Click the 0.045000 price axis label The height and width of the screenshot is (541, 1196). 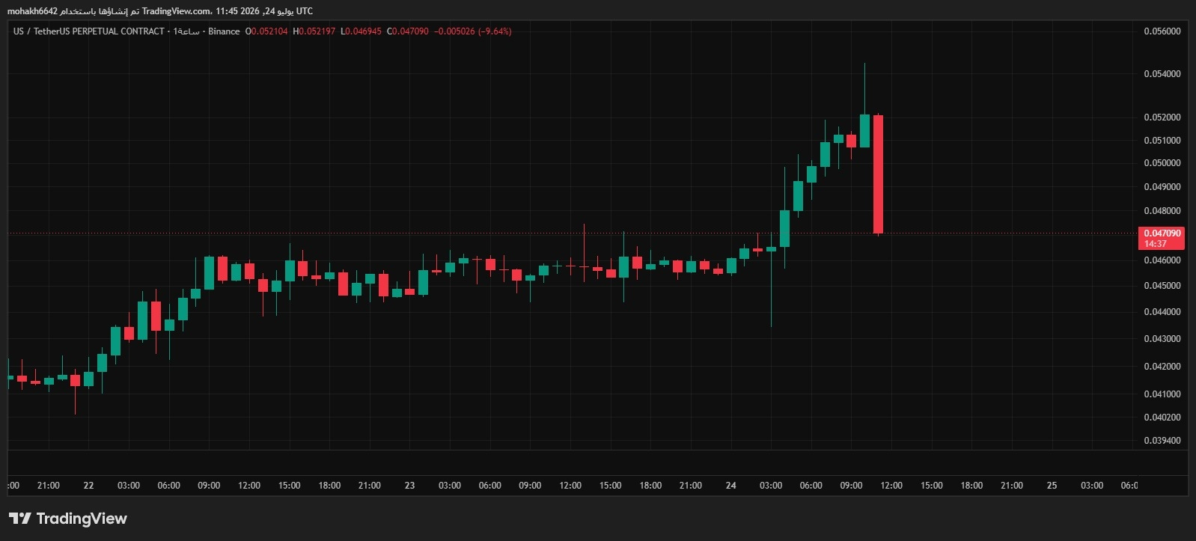(x=1162, y=286)
